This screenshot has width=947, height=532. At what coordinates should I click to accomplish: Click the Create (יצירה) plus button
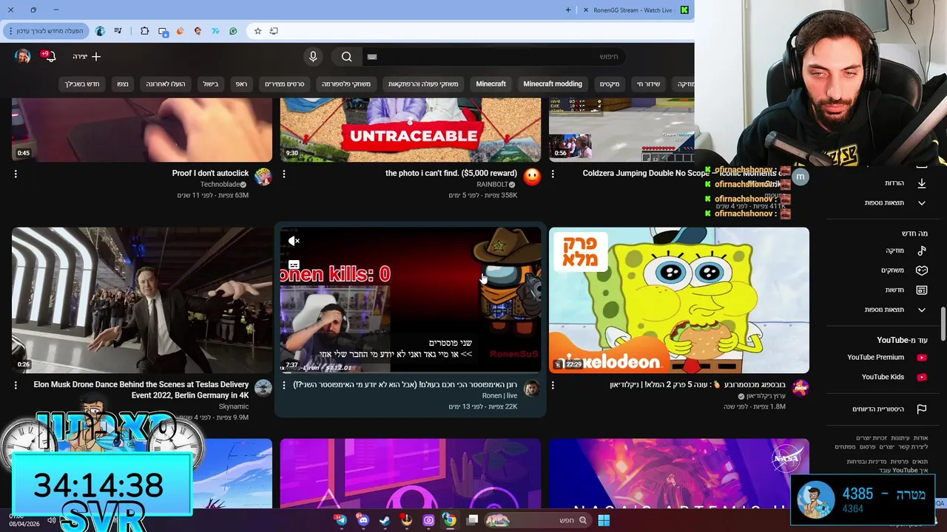87,56
